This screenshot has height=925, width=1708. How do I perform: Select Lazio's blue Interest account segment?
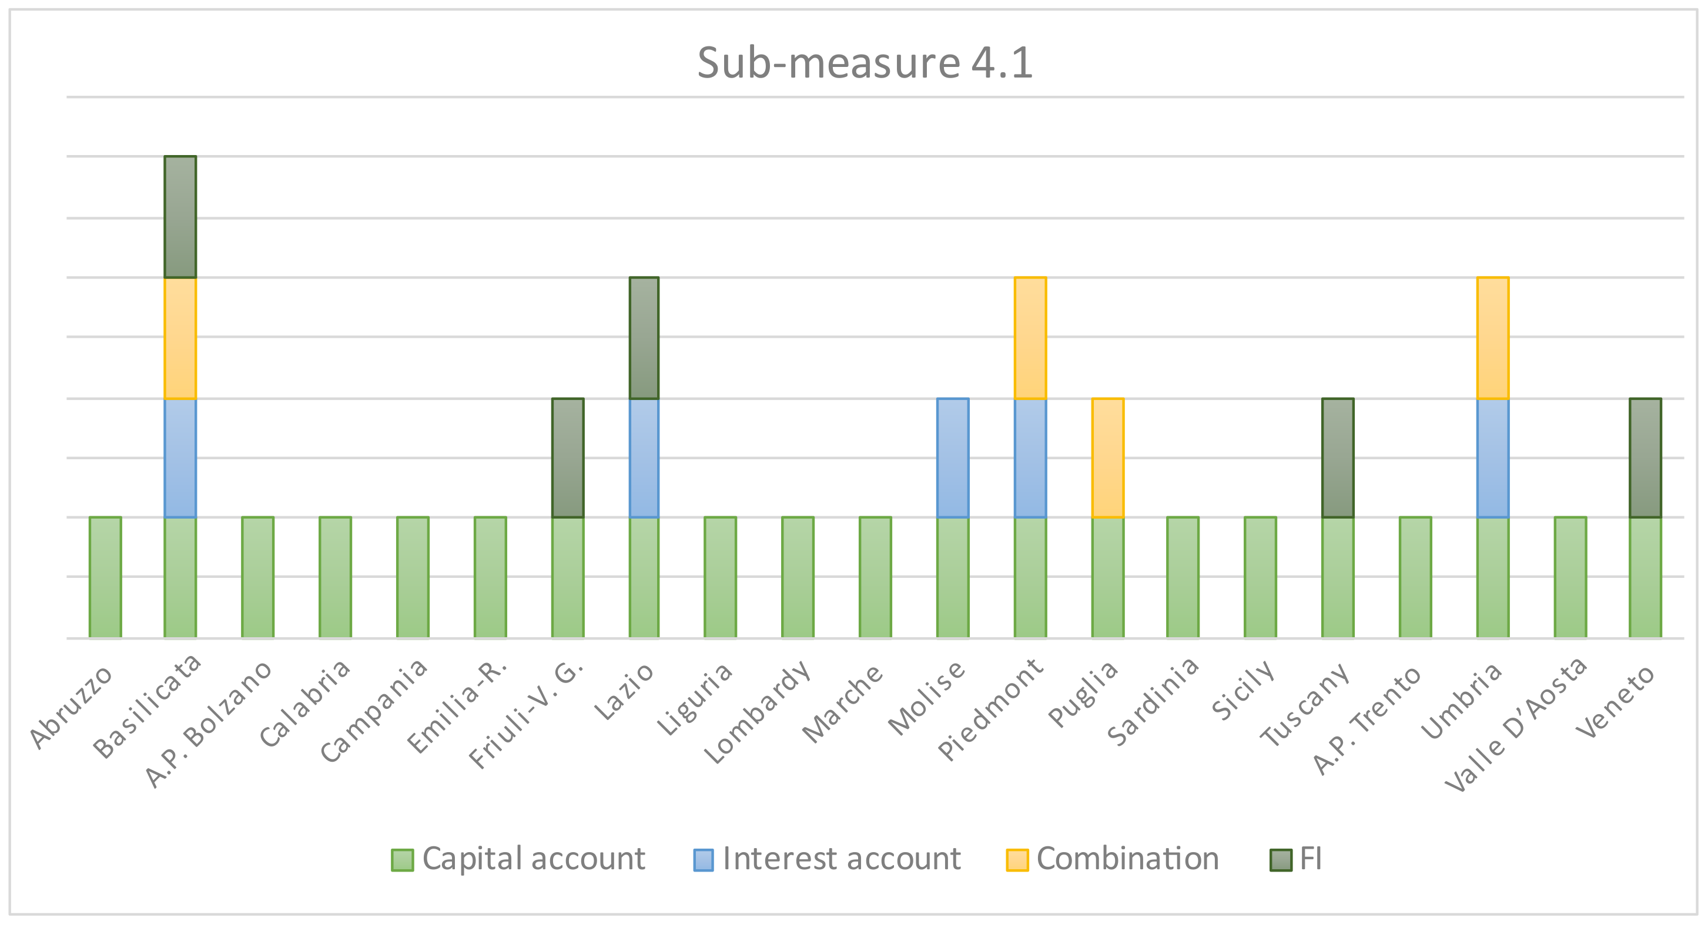coord(644,457)
